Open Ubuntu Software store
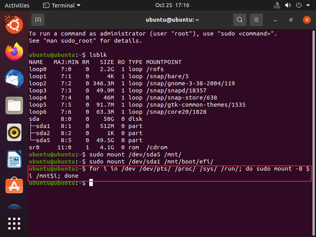Screen dimensions: 316x237 coord(14,186)
